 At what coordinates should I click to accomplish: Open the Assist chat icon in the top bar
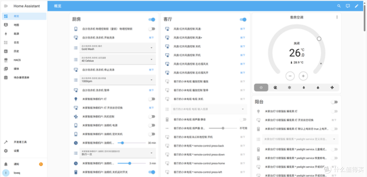pyautogui.click(x=348, y=6)
